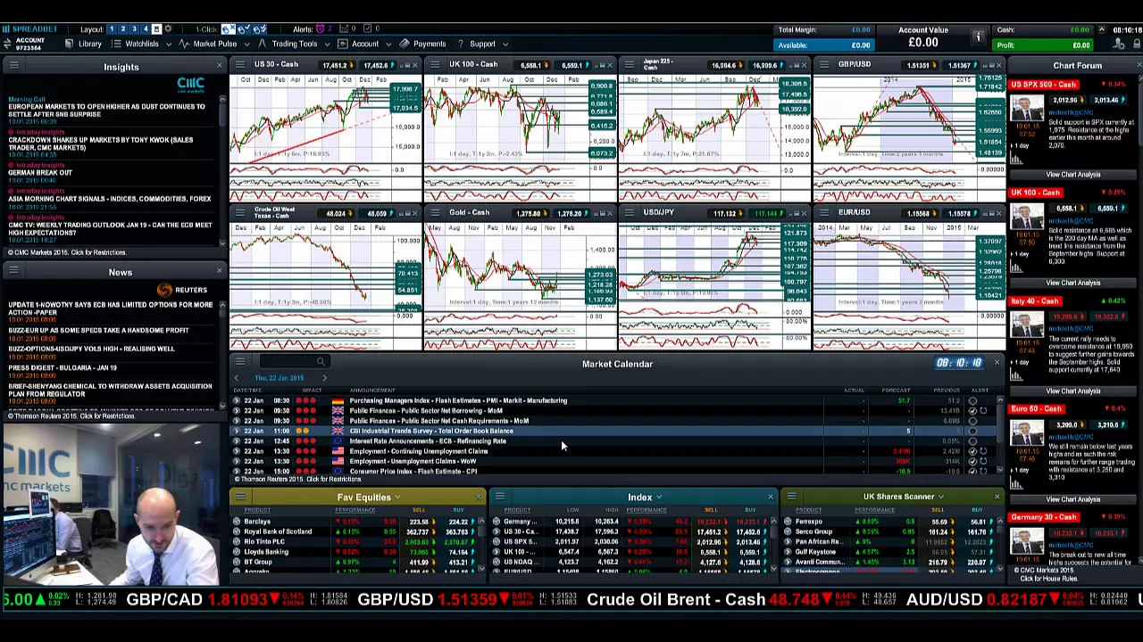
Task: Open GBP/USD chart panel menu
Action: pos(823,65)
